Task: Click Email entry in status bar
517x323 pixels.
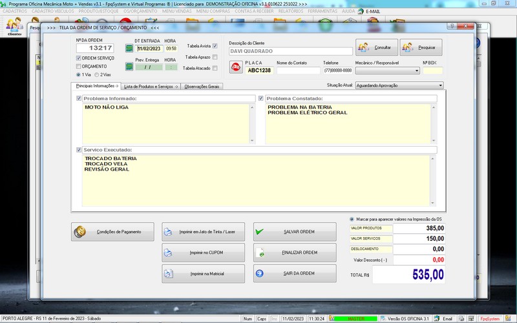Action: pos(443,318)
